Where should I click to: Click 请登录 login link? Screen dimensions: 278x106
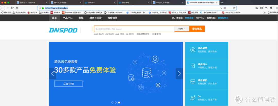point(179,18)
